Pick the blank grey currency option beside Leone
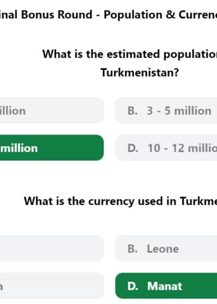Viewport: 217px width, 304px height. 52,249
